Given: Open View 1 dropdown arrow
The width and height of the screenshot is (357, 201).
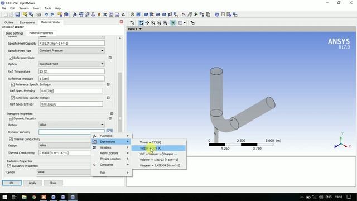Looking at the screenshot, I should [141, 29].
